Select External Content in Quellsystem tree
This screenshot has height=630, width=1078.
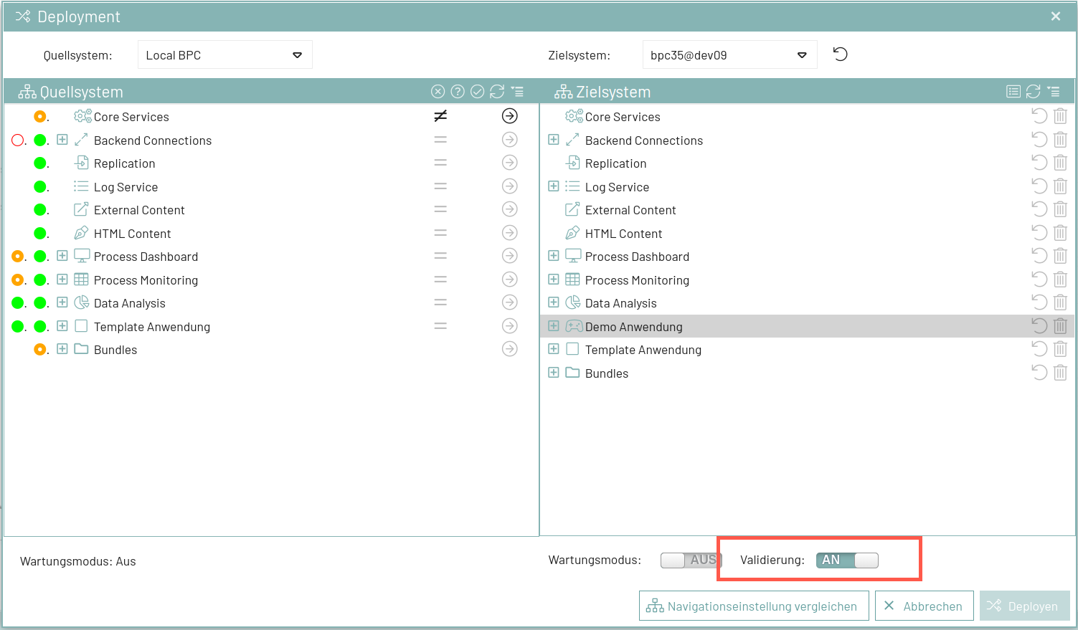pyautogui.click(x=139, y=210)
